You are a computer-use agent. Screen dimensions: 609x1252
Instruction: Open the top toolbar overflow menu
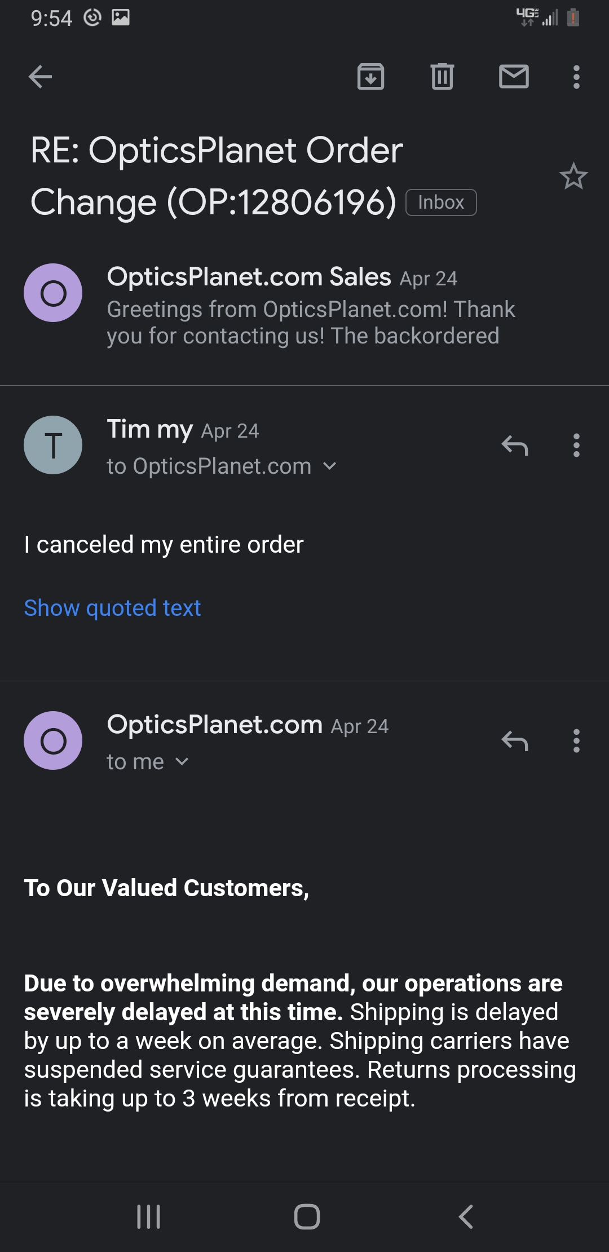pyautogui.click(x=576, y=77)
